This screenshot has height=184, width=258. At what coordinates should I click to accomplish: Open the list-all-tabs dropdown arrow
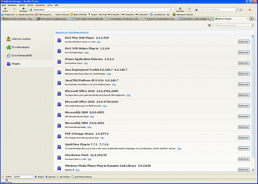(256, 19)
